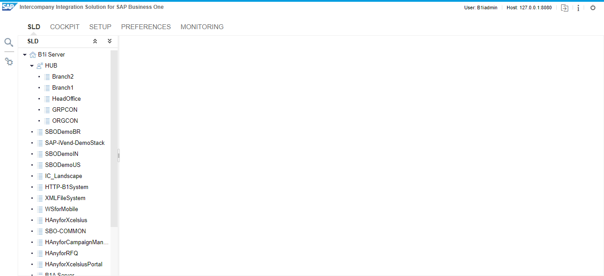Open the info "i" icon
The width and height of the screenshot is (604, 276).
point(578,8)
